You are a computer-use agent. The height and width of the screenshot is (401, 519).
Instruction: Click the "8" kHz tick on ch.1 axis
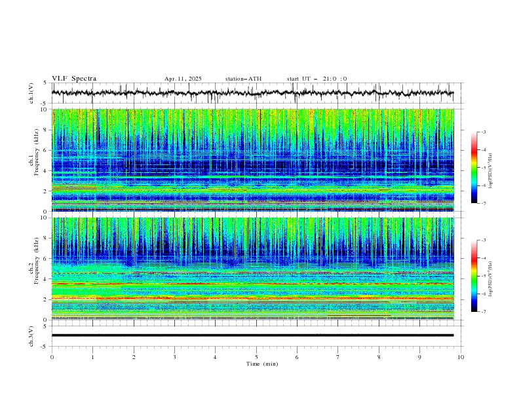[x=46, y=130]
